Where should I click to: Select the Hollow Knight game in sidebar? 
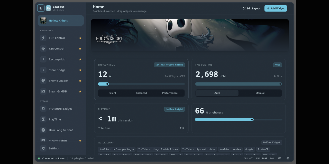pyautogui.click(x=61, y=20)
